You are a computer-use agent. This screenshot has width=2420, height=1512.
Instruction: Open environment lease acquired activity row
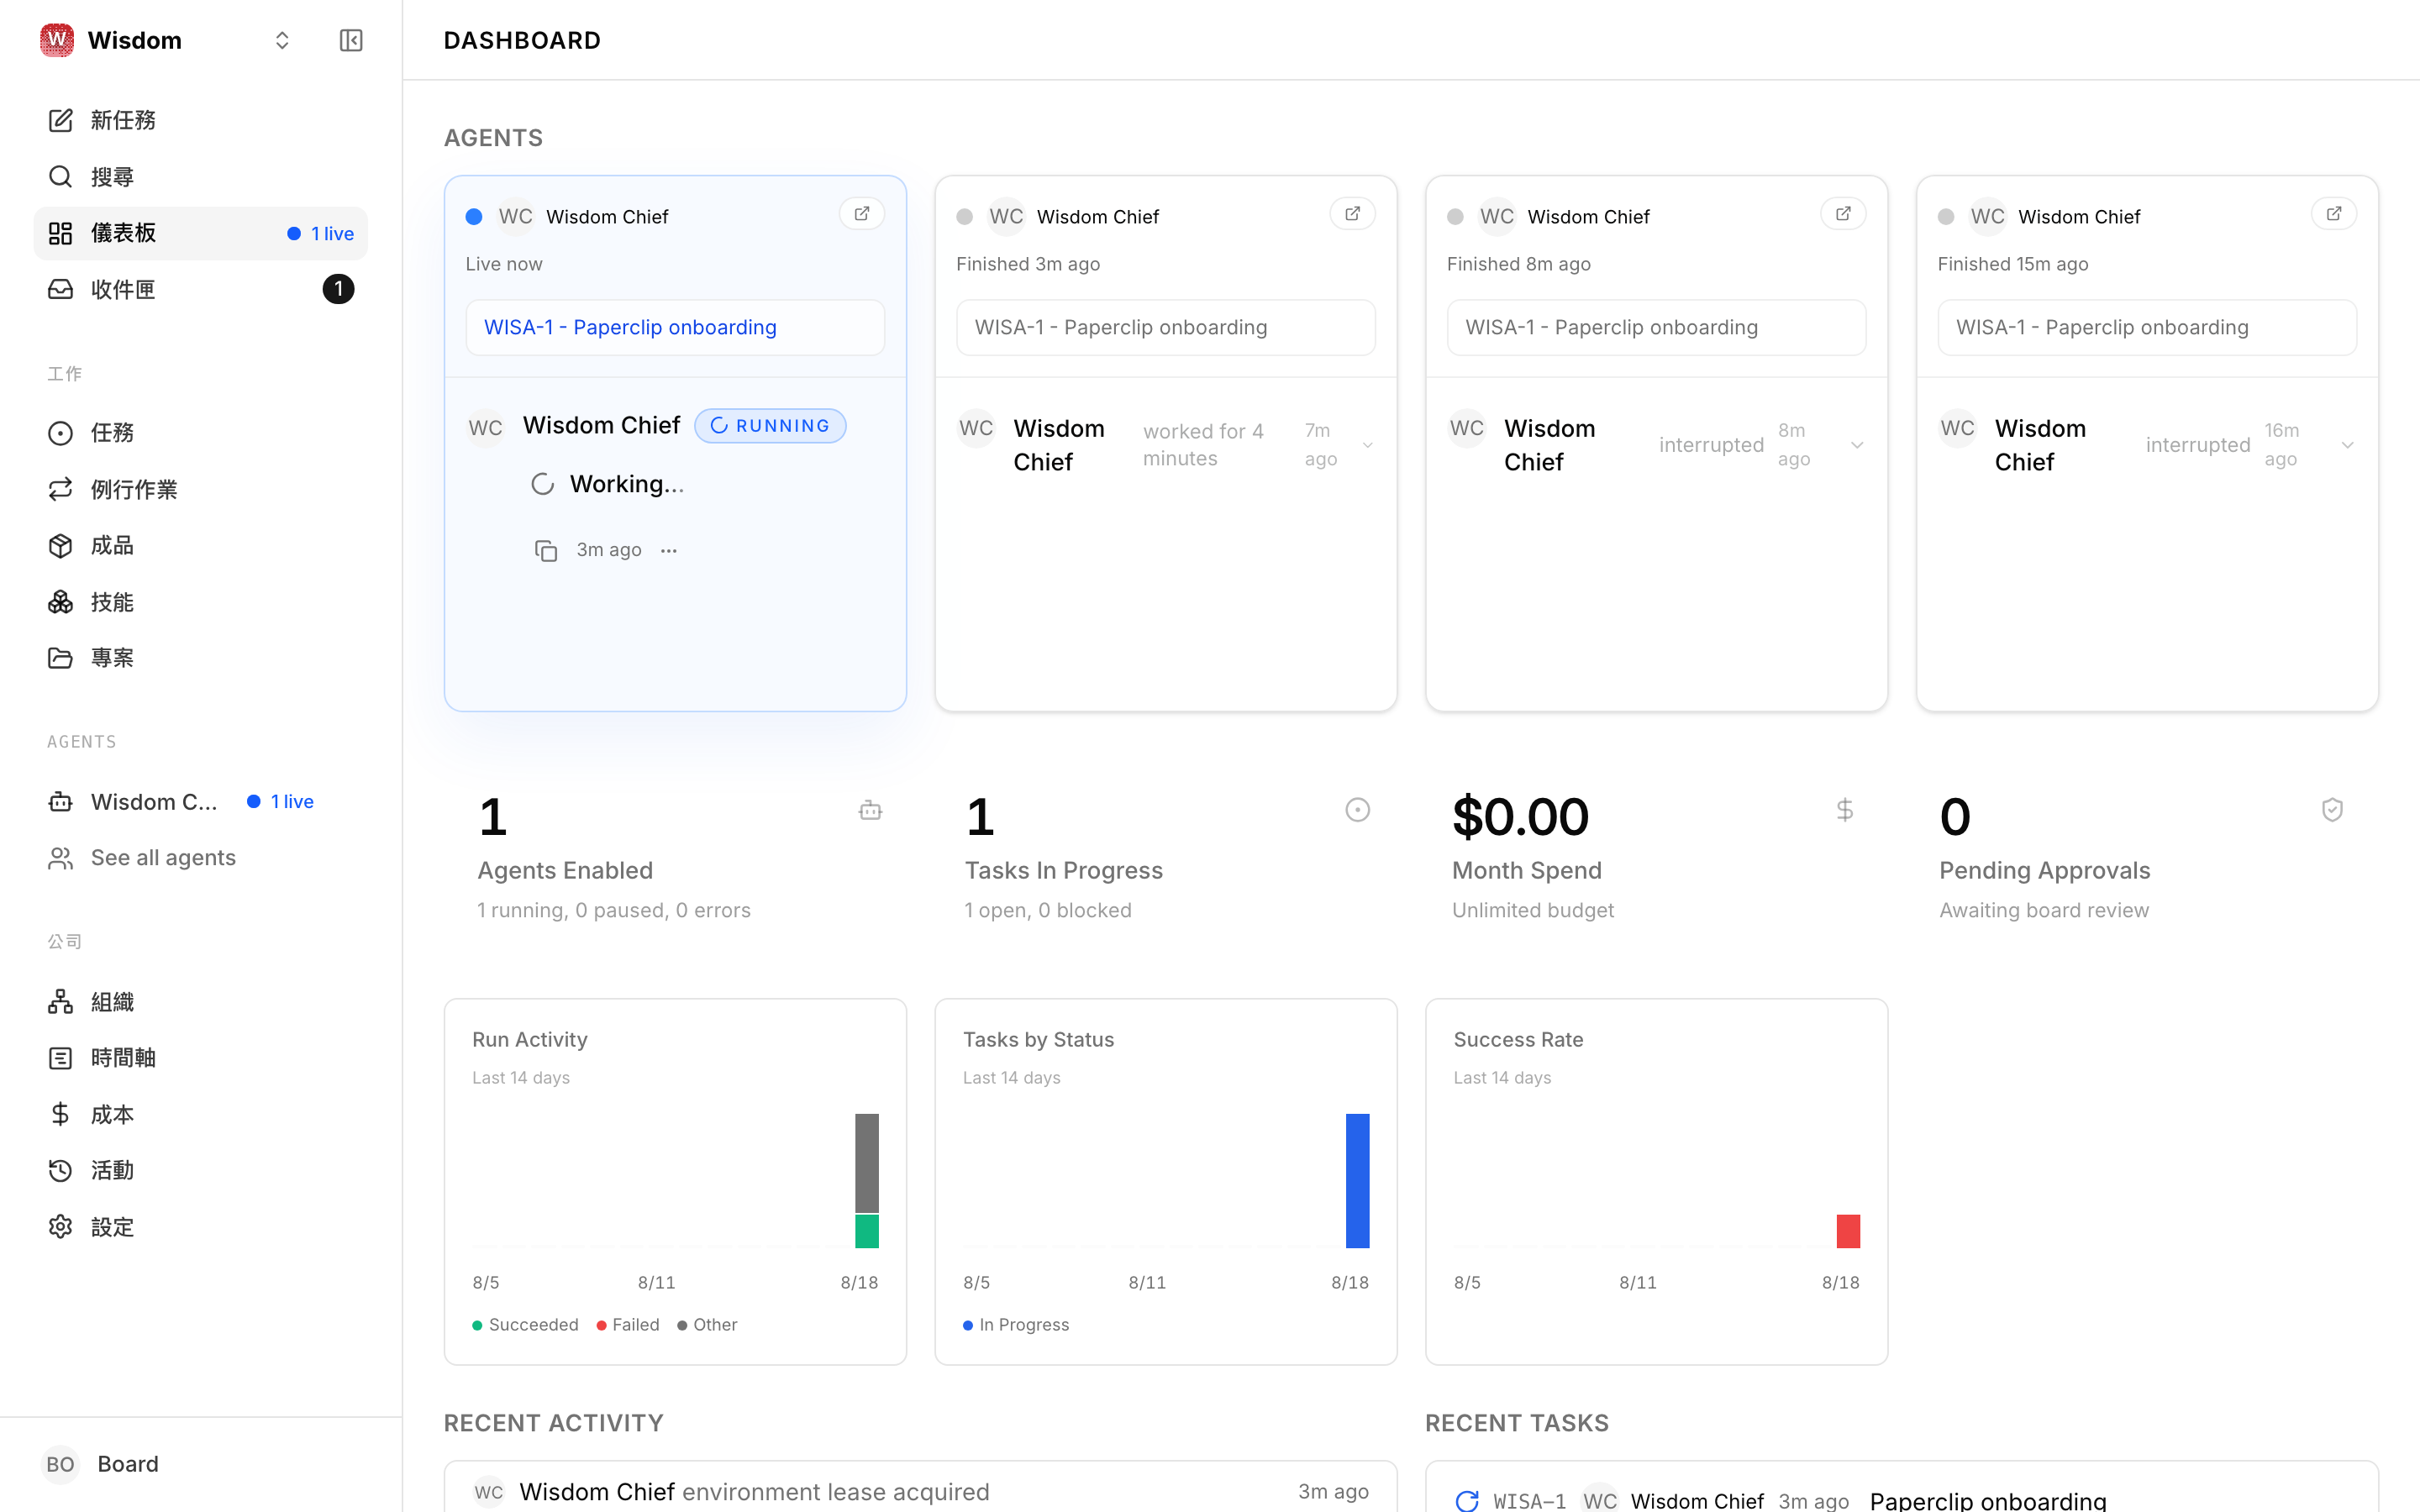click(x=920, y=1491)
